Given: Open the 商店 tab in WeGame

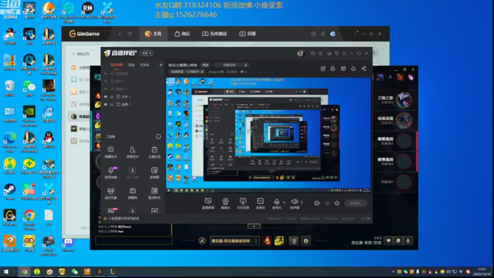Looking at the screenshot, I should 182,34.
